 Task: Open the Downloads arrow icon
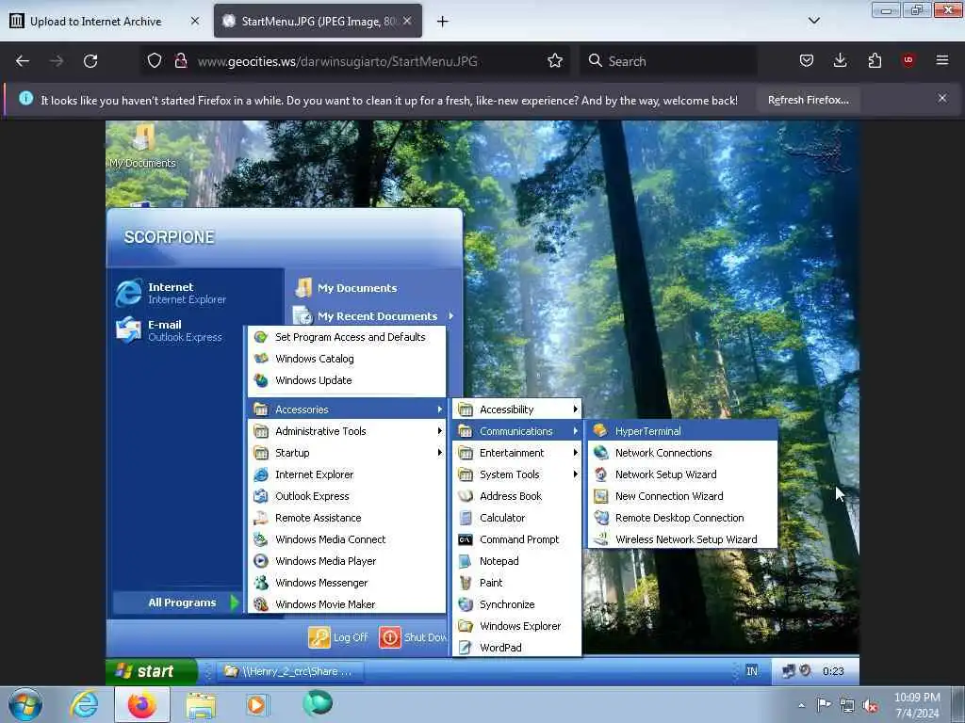pos(840,61)
